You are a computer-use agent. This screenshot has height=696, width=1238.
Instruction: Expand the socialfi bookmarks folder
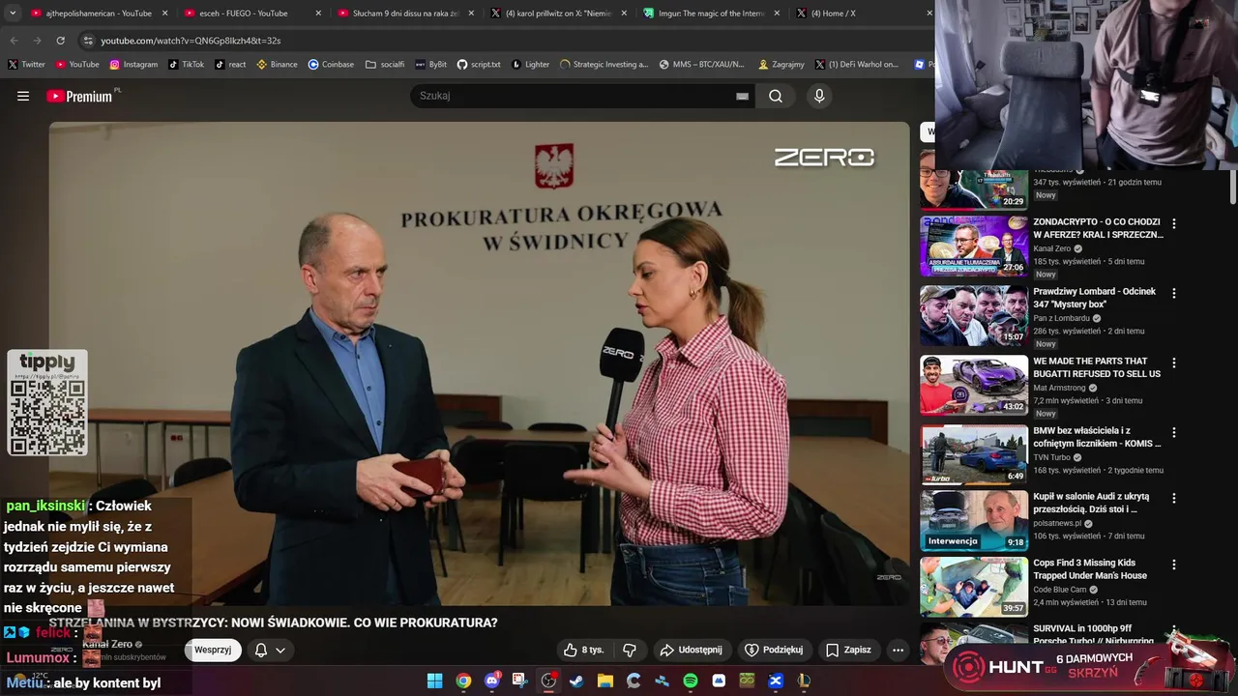(385, 65)
